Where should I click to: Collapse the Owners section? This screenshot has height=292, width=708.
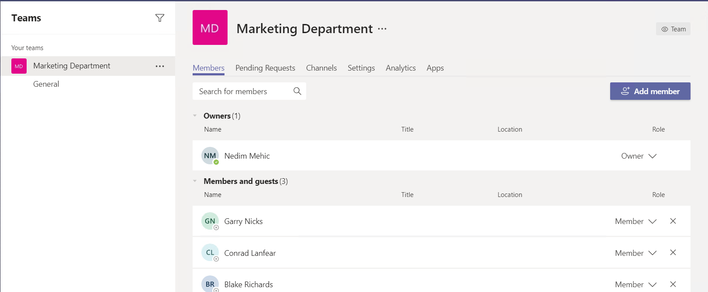[195, 116]
